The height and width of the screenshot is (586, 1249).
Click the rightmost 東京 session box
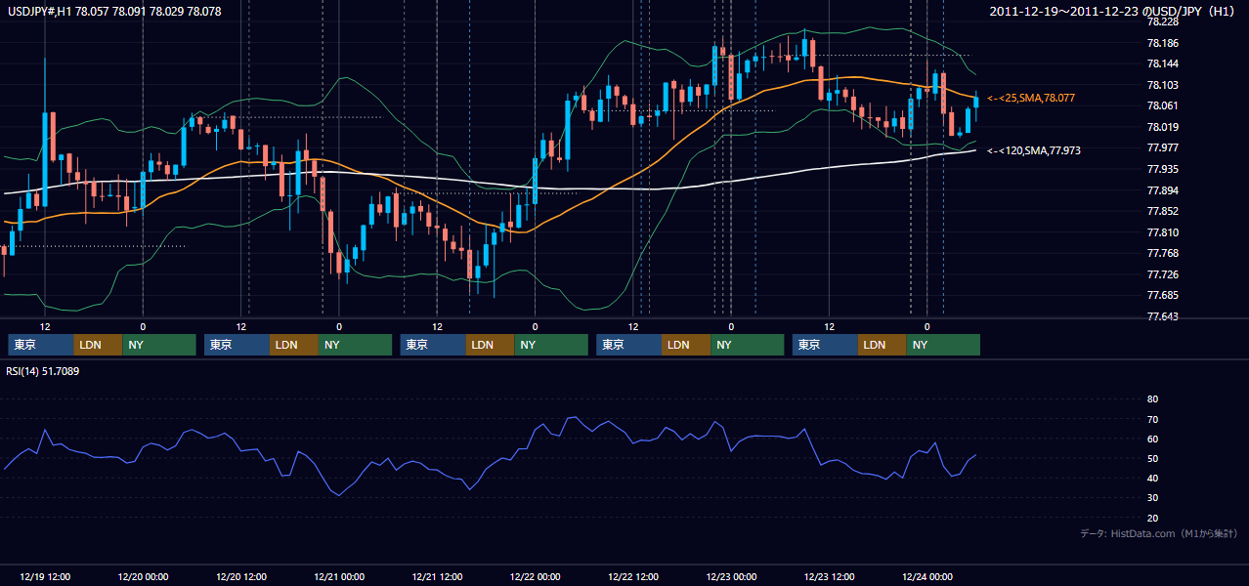(x=826, y=345)
